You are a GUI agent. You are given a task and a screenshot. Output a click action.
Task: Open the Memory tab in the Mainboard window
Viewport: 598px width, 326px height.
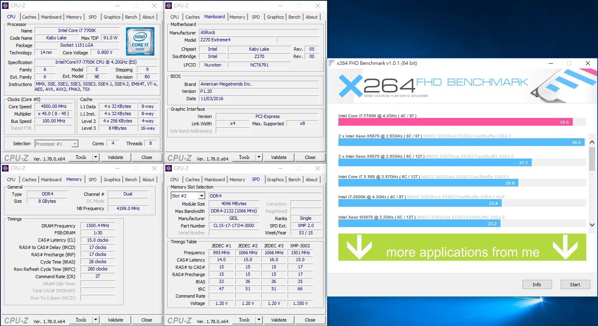pyautogui.click(x=237, y=17)
